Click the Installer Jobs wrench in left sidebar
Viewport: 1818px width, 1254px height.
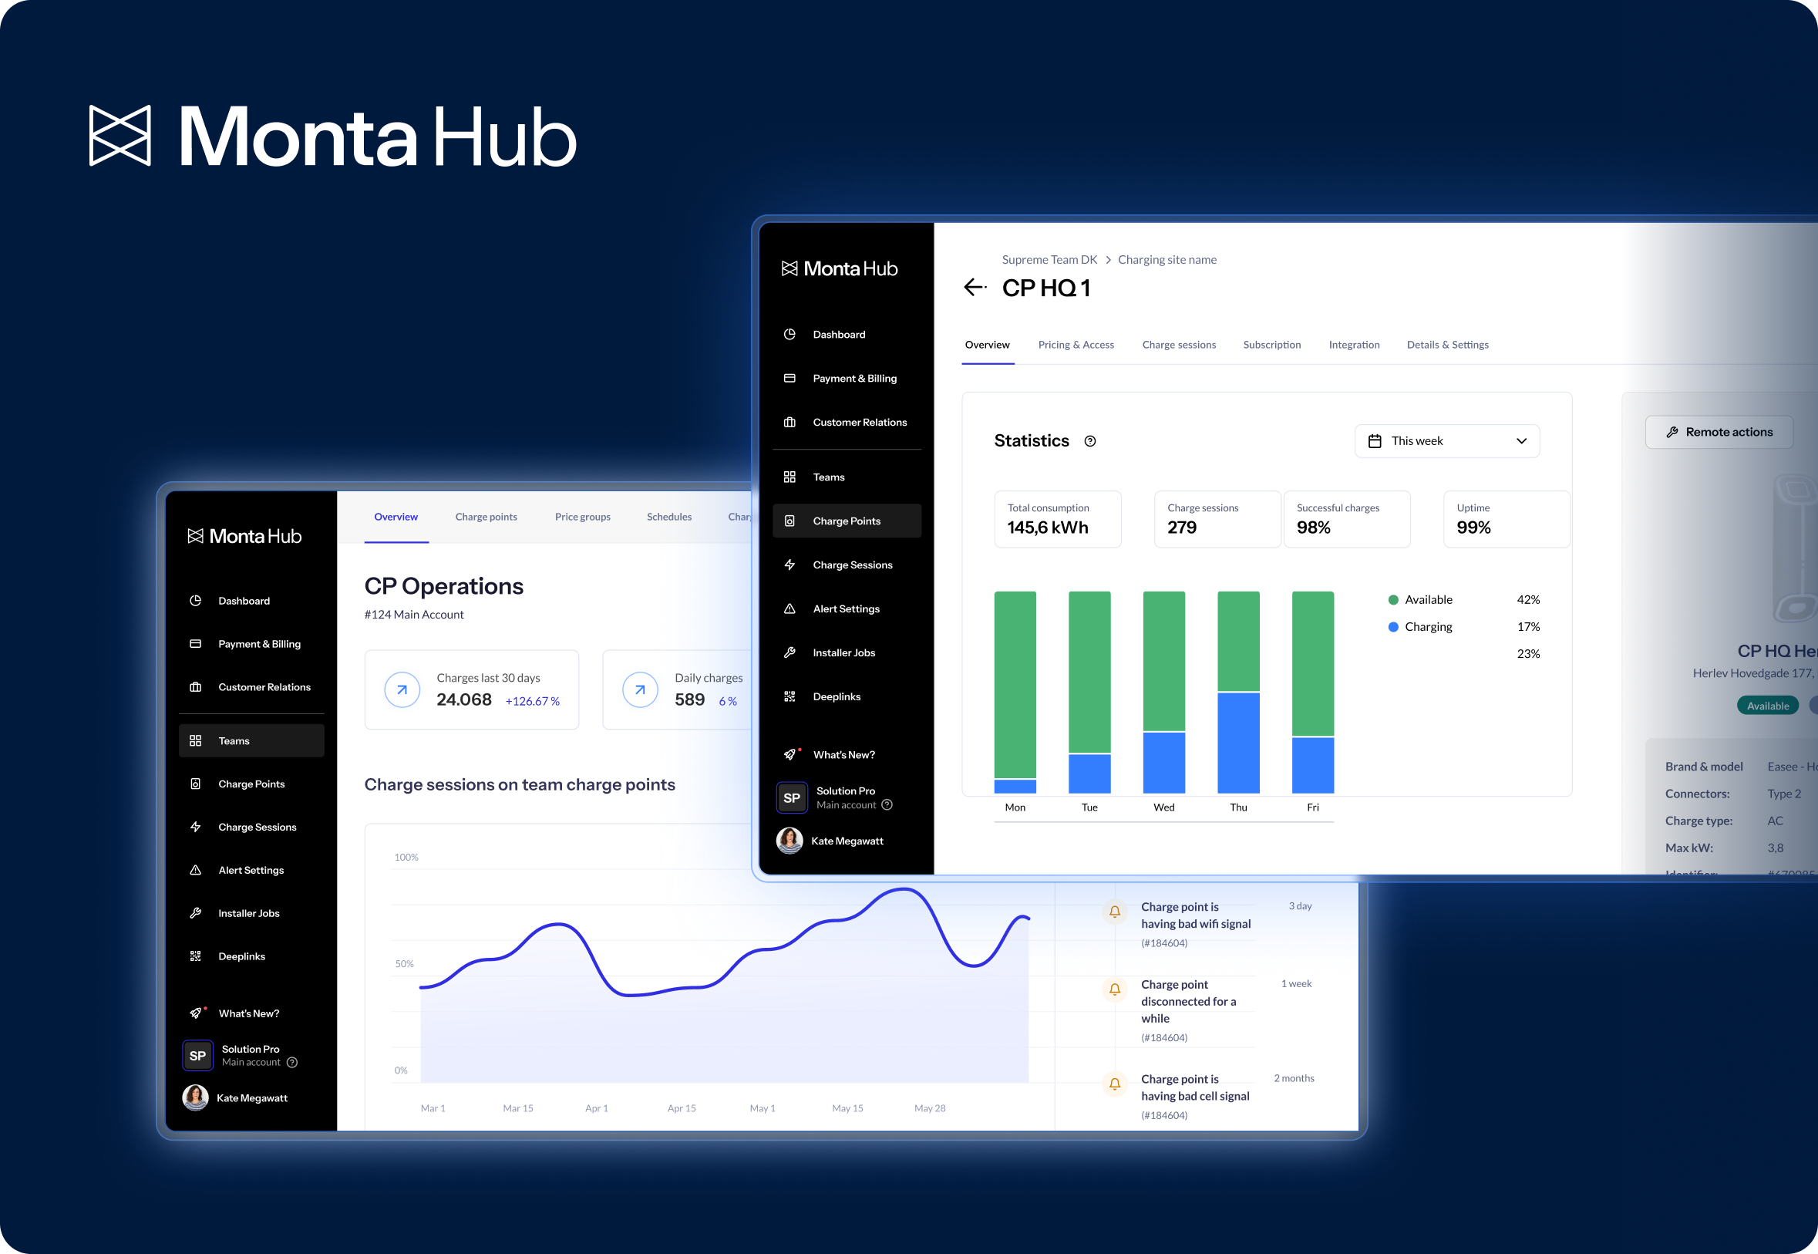click(196, 913)
